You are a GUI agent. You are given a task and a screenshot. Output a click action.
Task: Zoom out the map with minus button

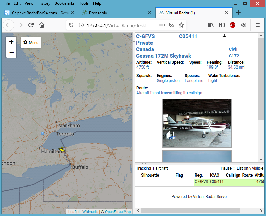(x=11, y=52)
